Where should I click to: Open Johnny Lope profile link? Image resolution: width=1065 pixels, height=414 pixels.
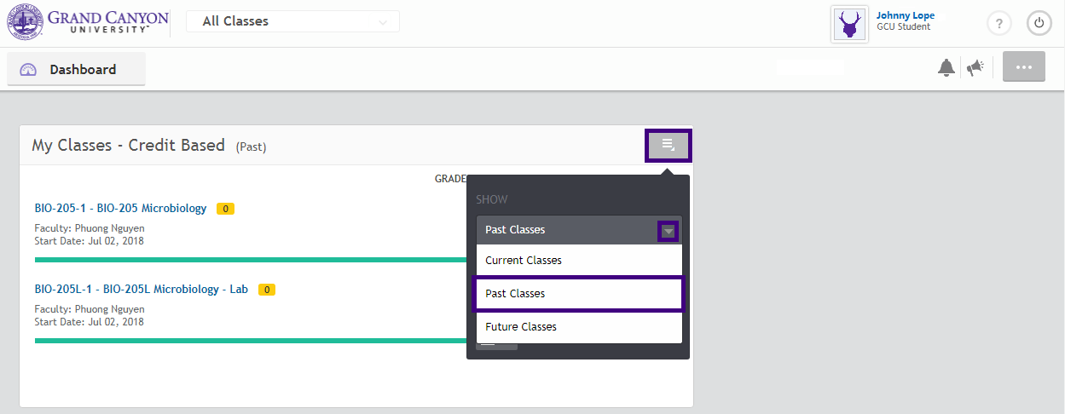coord(906,15)
